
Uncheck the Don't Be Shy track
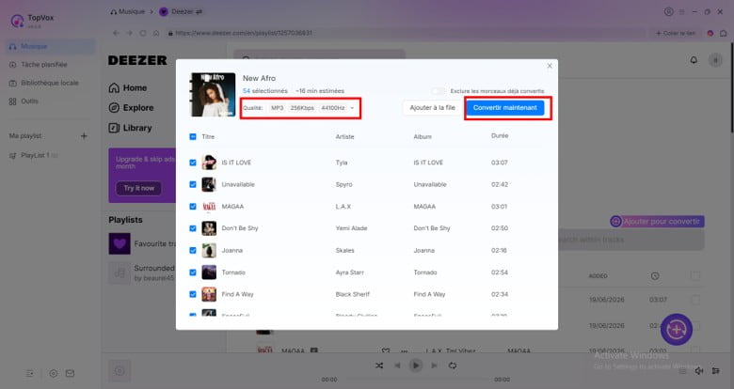[x=193, y=228]
